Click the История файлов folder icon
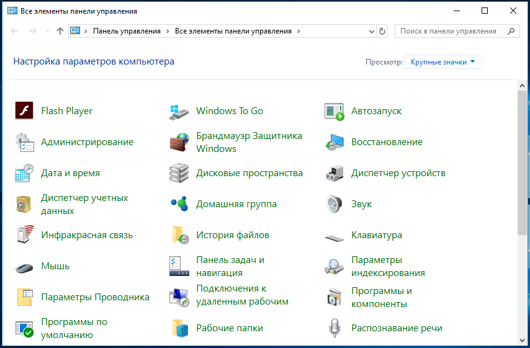530x348 pixels. (181, 235)
